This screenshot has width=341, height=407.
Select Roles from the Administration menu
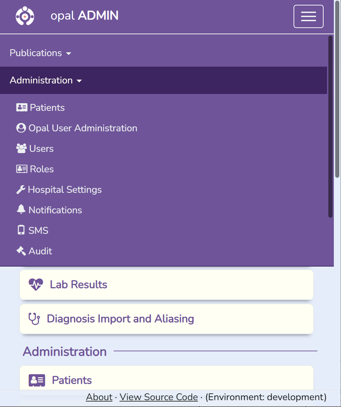pyautogui.click(x=41, y=169)
